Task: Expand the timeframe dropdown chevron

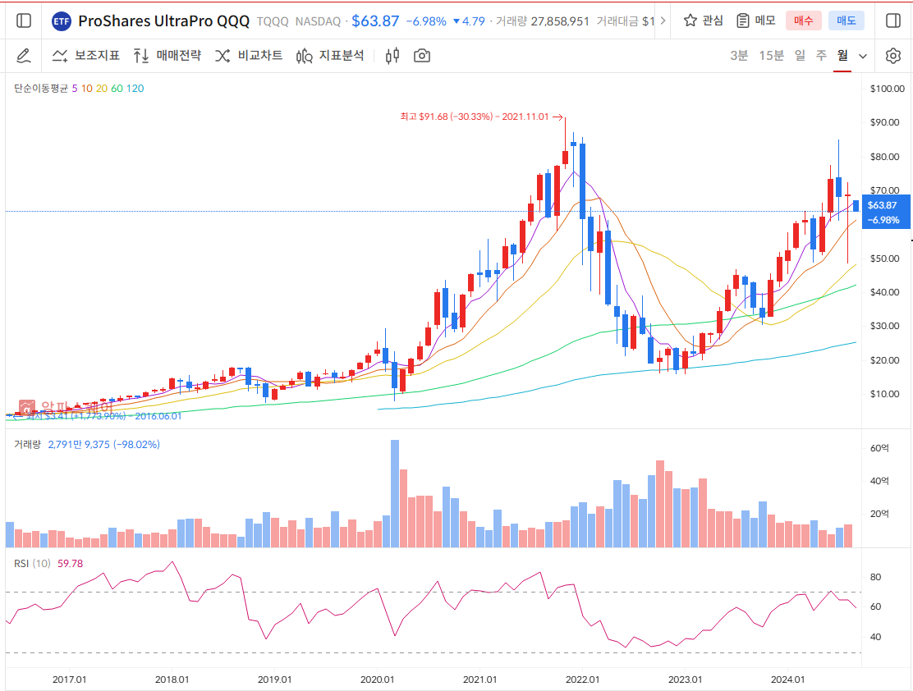Action: pyautogui.click(x=863, y=57)
